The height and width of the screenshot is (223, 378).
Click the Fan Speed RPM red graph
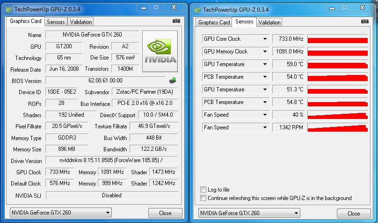[x=337, y=127]
